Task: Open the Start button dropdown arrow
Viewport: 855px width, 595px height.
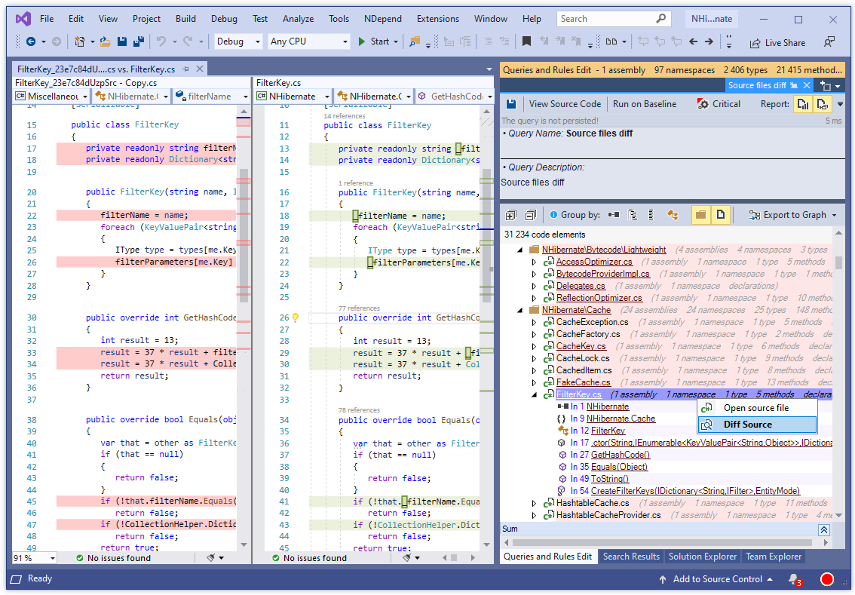Action: tap(396, 41)
